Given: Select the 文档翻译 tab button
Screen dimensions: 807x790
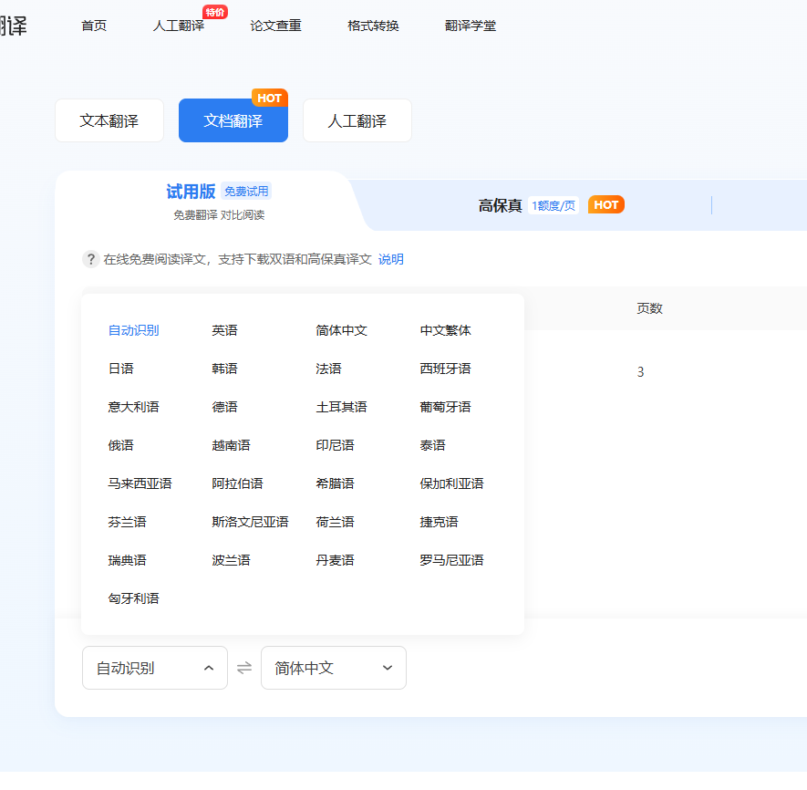Looking at the screenshot, I should (233, 120).
